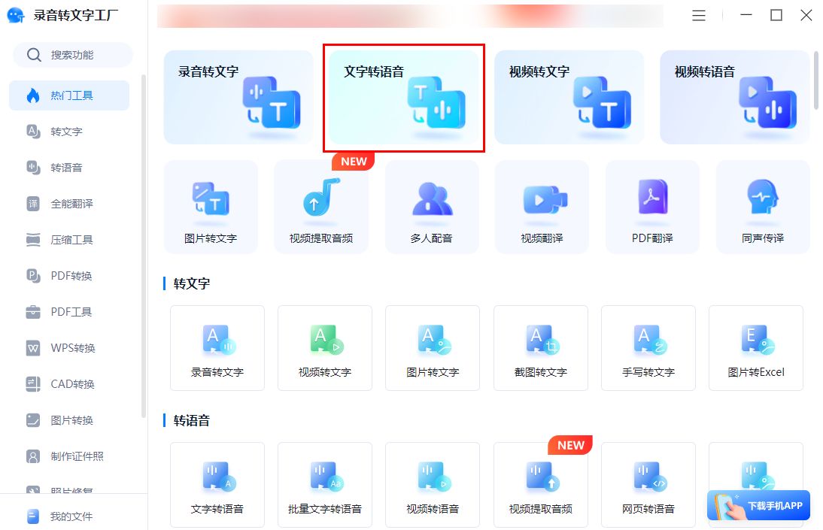Select PDF工具 in the sidebar
This screenshot has width=823, height=530.
pyautogui.click(x=69, y=312)
